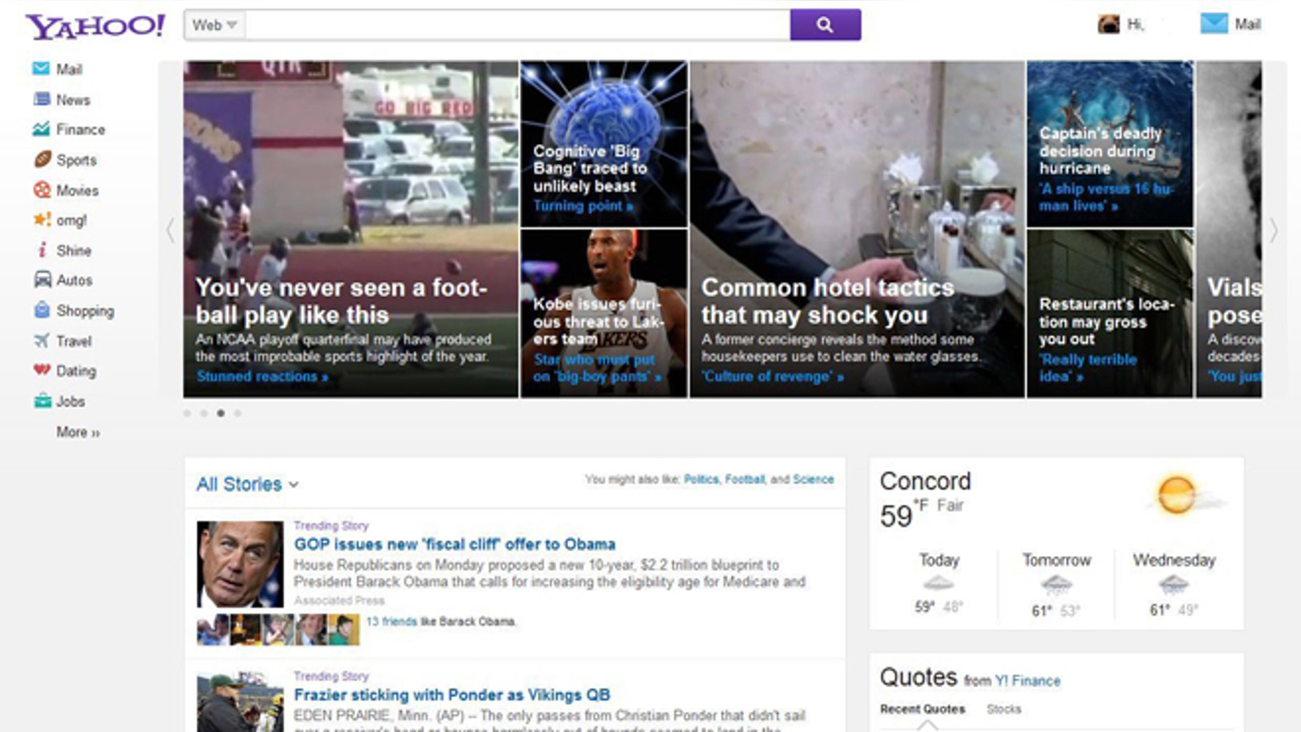
Task: Click the Associated Press source label
Action: click(x=339, y=601)
